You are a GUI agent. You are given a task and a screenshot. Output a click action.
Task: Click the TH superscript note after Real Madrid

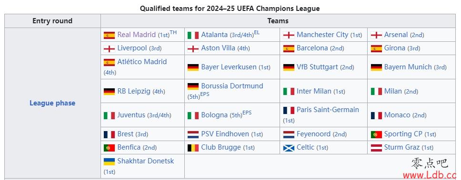[173, 32]
